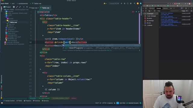Click Collapse All icon in Project panel header
Screen dimensions: 193x108
(20, 7)
